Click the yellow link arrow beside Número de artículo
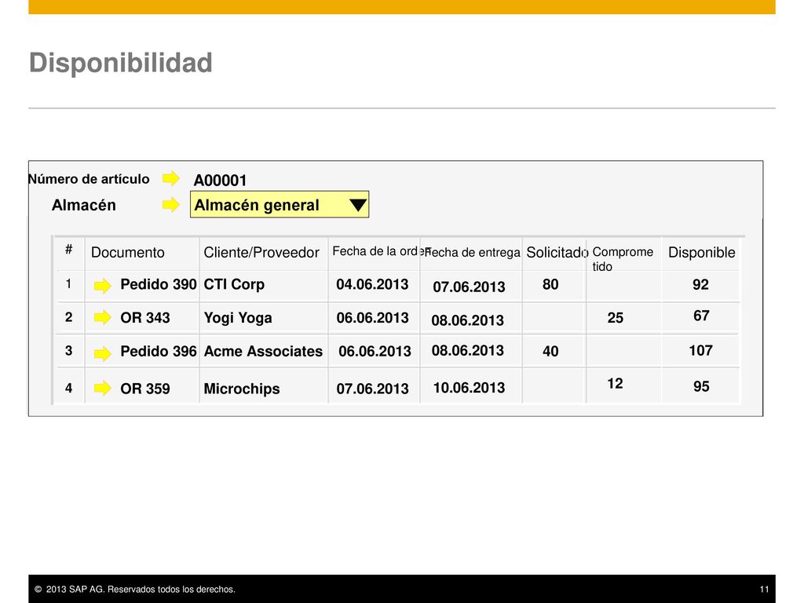 (170, 178)
